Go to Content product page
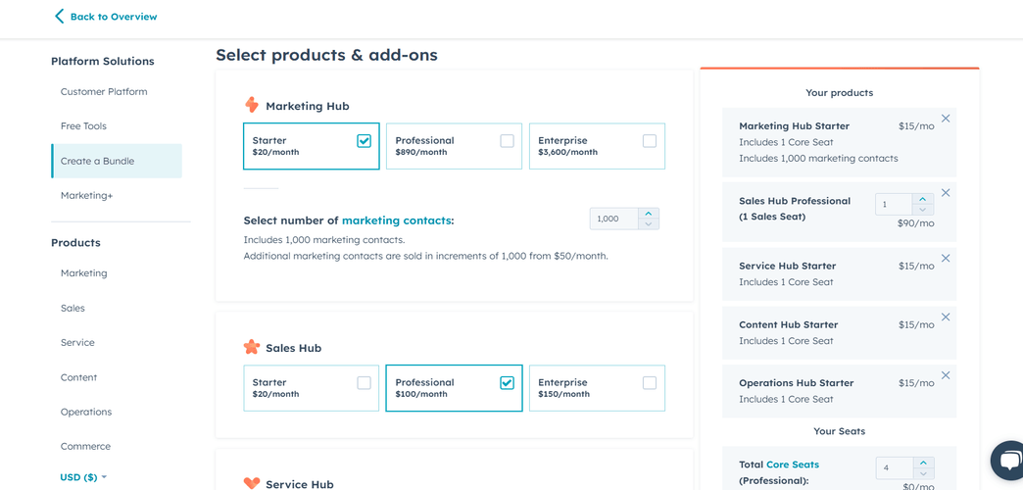The image size is (1023, 490). tap(78, 377)
